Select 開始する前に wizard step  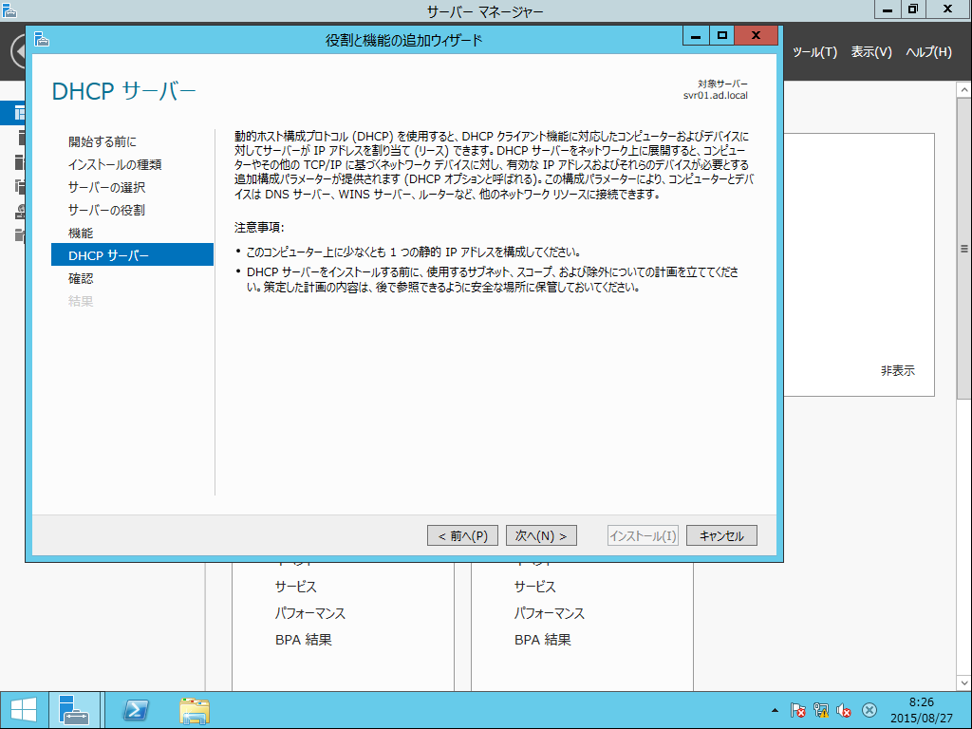point(103,141)
